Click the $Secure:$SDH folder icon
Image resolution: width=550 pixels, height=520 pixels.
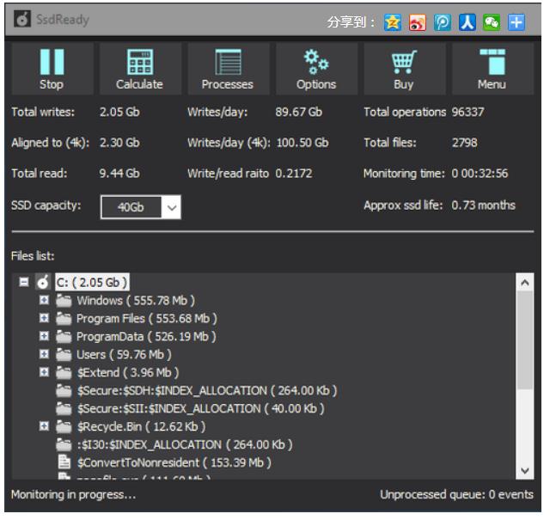[64, 391]
